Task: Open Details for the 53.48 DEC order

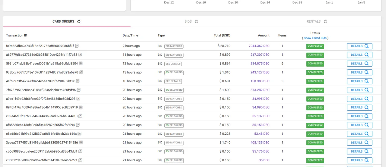Action: (359, 134)
